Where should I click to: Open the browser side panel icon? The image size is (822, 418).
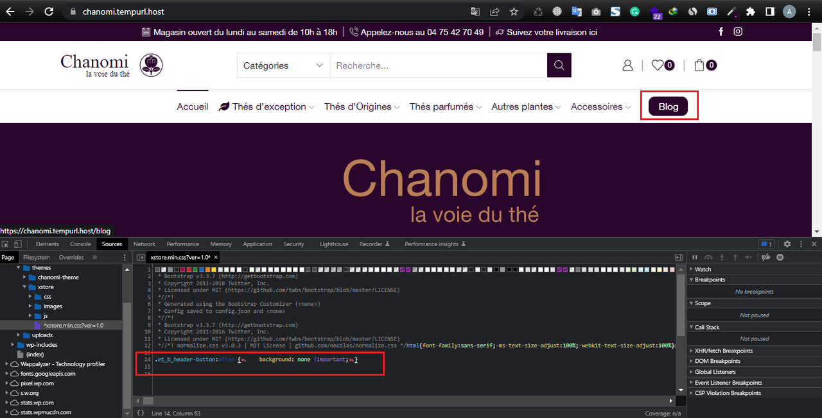[769, 12]
